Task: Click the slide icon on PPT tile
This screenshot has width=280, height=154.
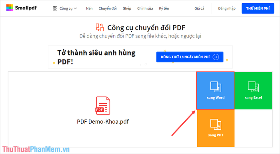Action: pos(216,124)
